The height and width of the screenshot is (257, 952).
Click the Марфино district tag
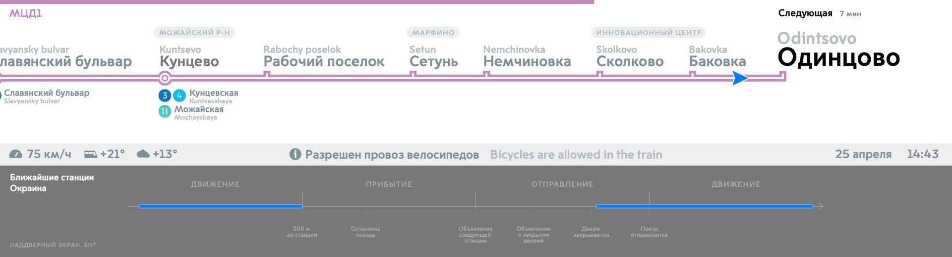coord(433,33)
